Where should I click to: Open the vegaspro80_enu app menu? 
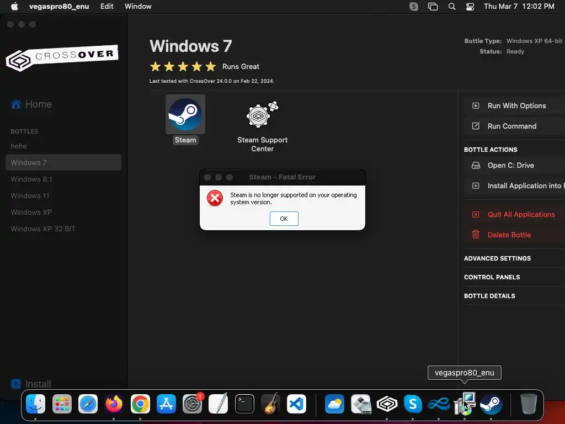point(59,7)
